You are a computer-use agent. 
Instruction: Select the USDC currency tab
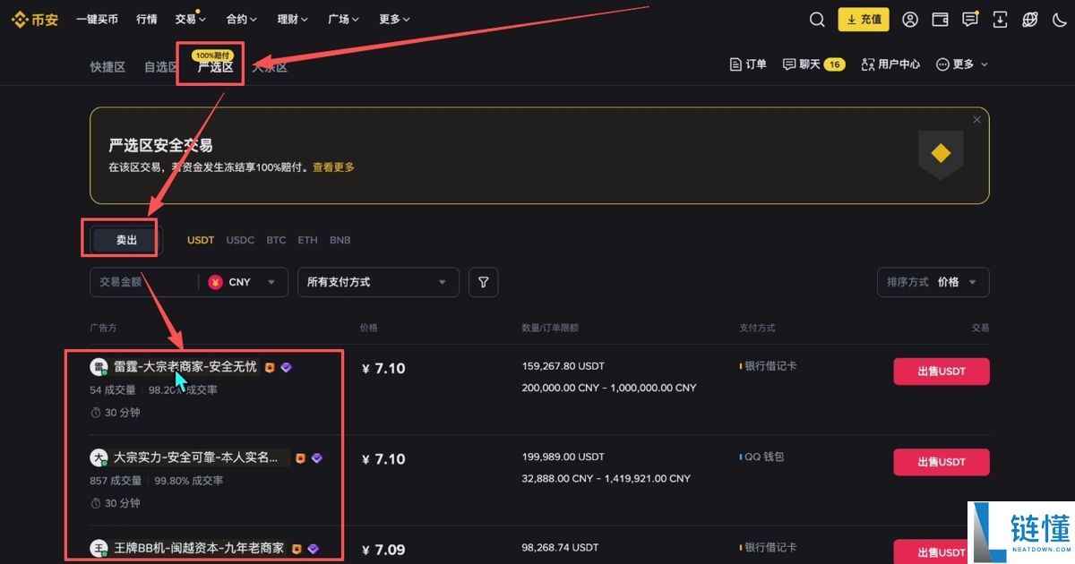pos(240,239)
